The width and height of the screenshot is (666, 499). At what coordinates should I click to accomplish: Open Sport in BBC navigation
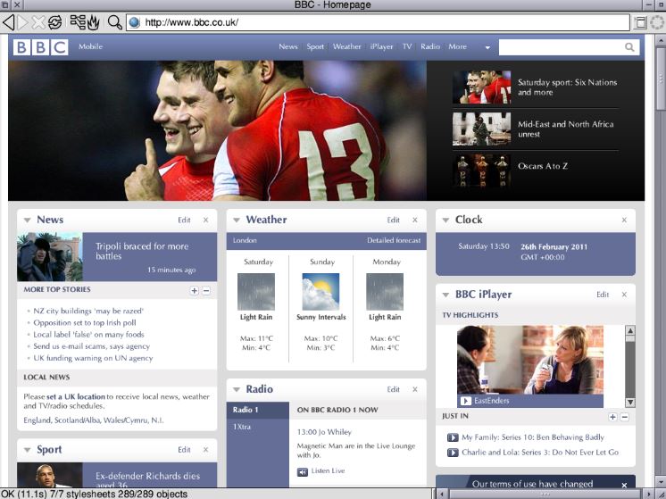click(x=315, y=46)
